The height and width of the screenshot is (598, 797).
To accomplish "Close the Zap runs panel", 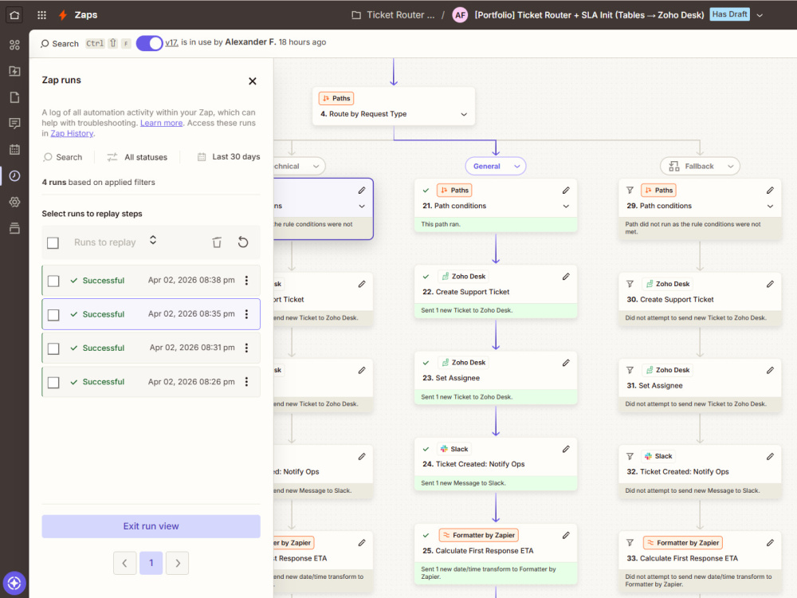I will 252,81.
